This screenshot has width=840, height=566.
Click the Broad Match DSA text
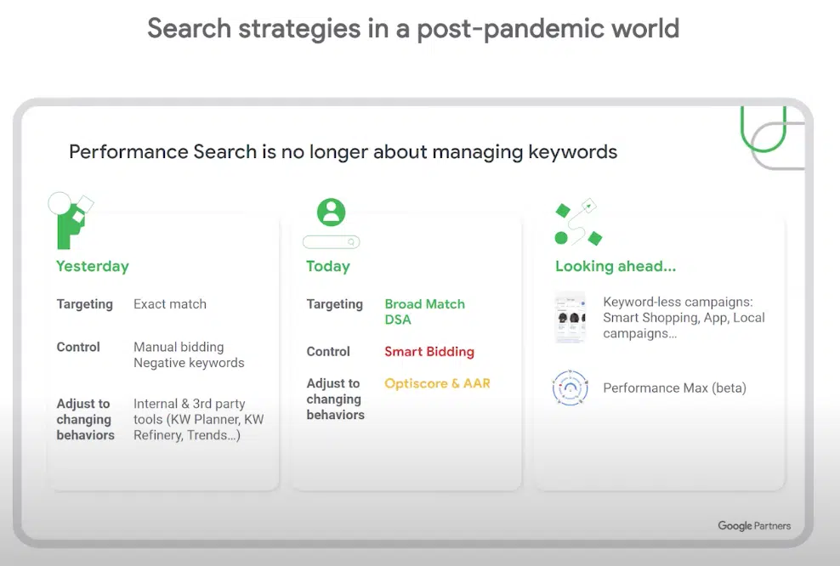point(424,312)
